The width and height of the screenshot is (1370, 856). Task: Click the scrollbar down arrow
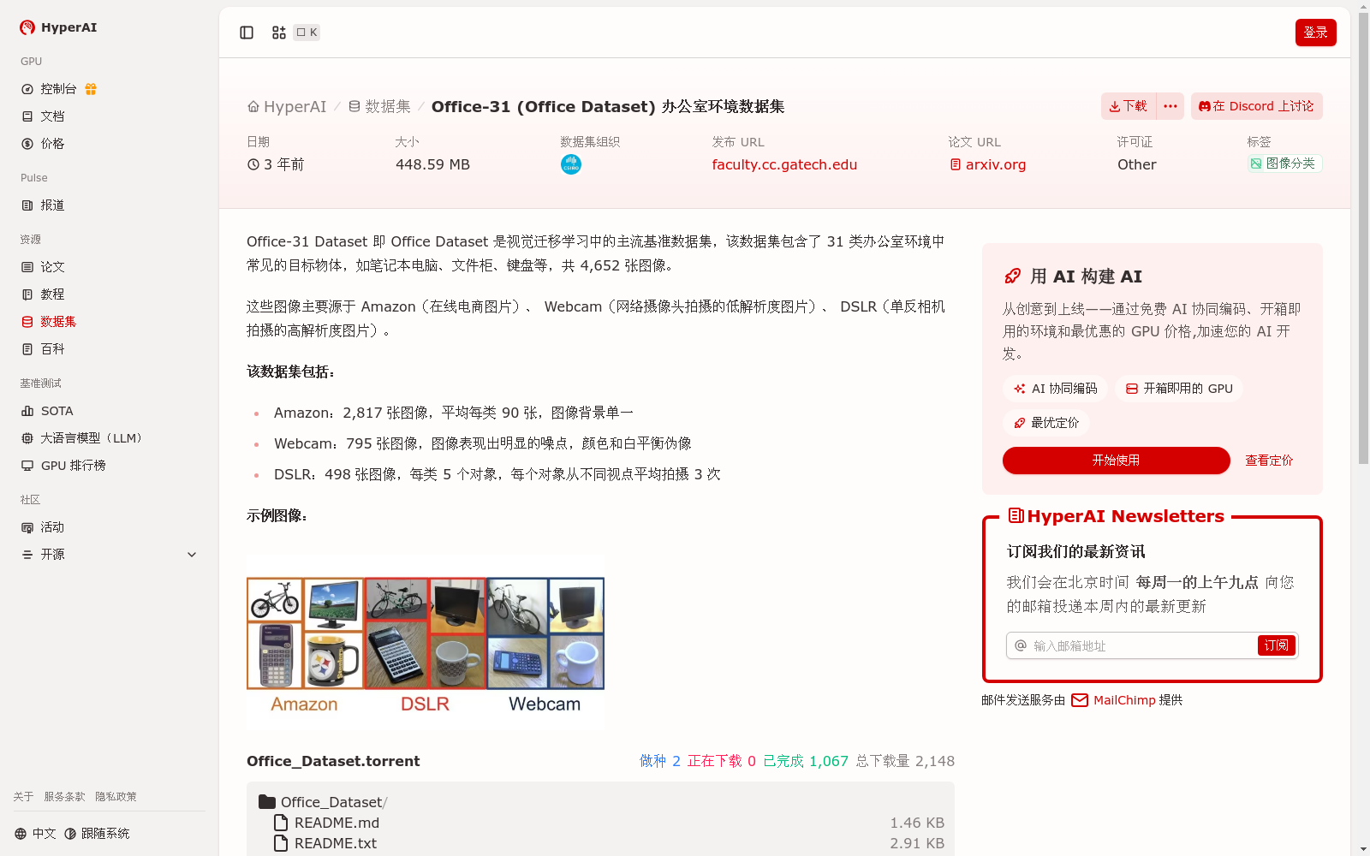1363,849
